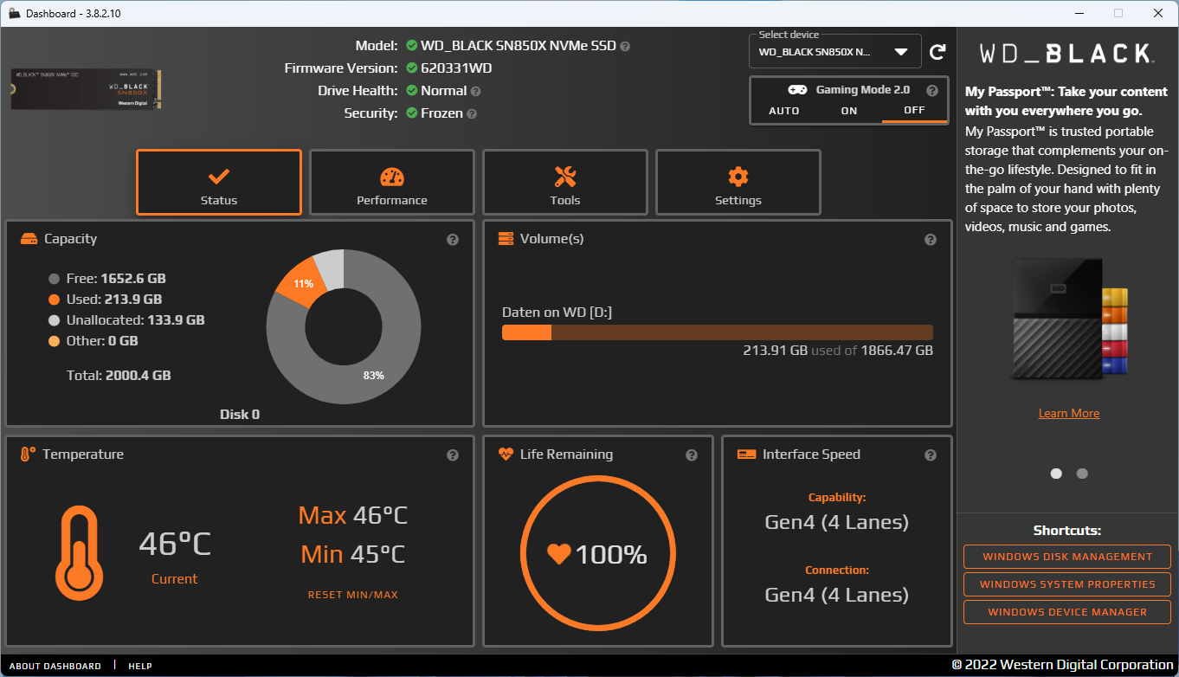Click the heartbeat icon by Life Remaining
The height and width of the screenshot is (677, 1179).
point(506,455)
